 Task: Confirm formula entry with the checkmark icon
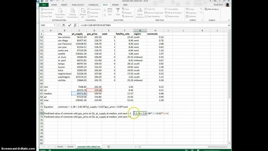(70, 25)
